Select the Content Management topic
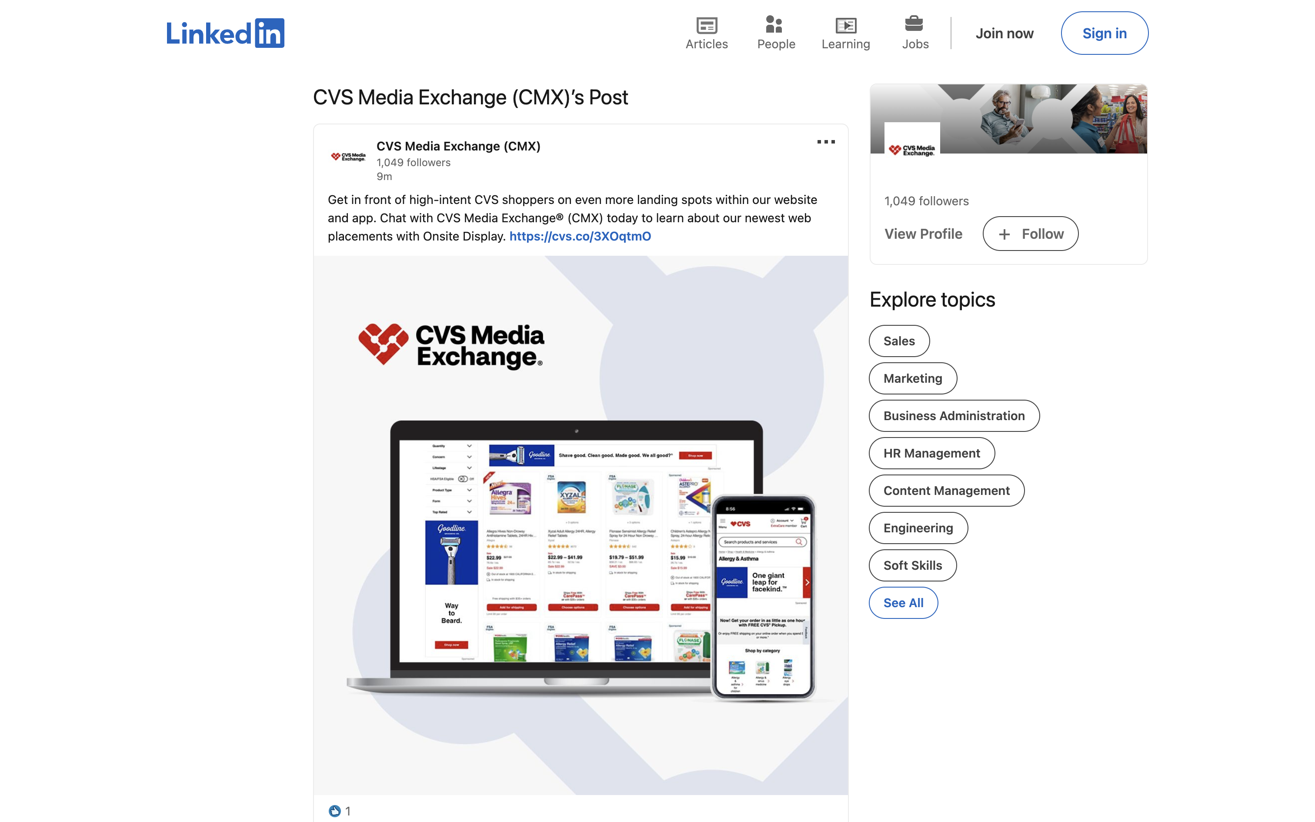 pos(946,491)
